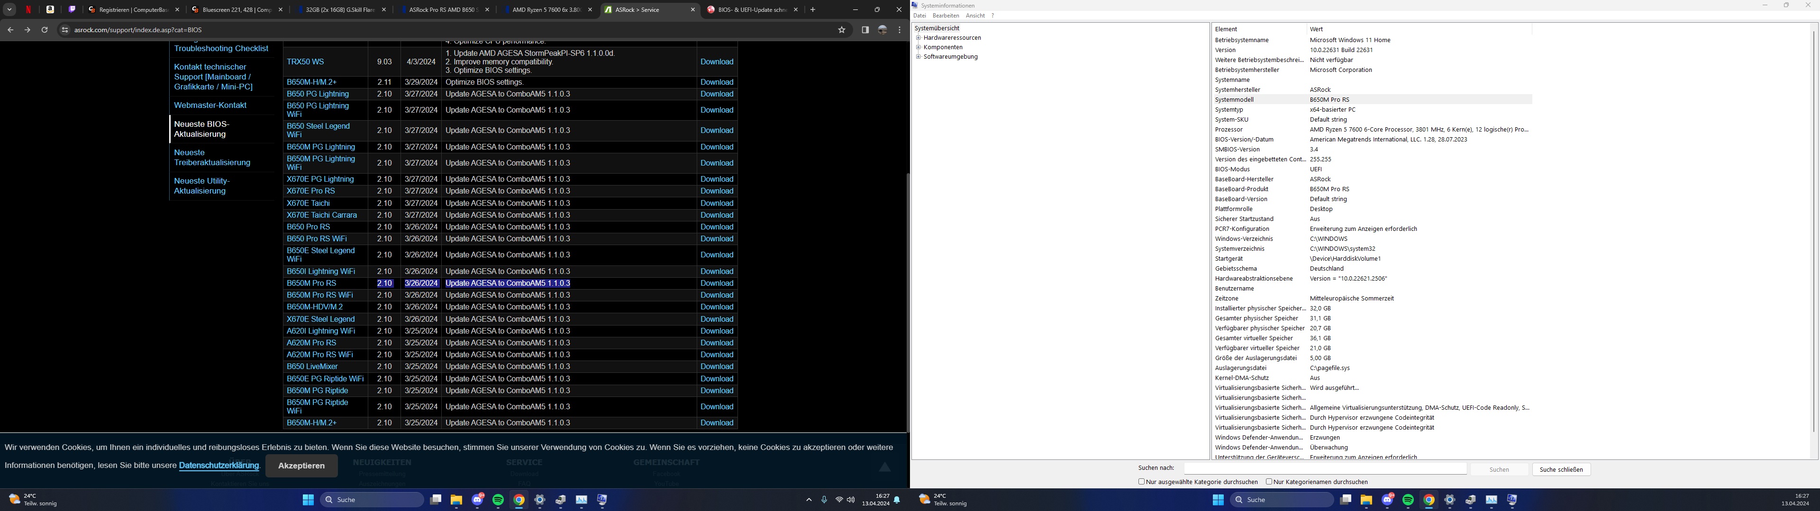Expand Komponenten tree node
The image size is (1820, 511).
(x=919, y=47)
